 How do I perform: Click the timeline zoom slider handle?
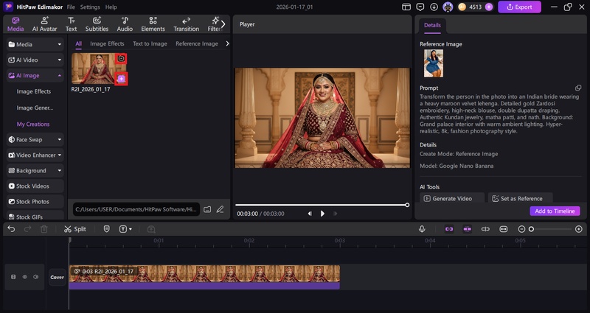tap(531, 229)
